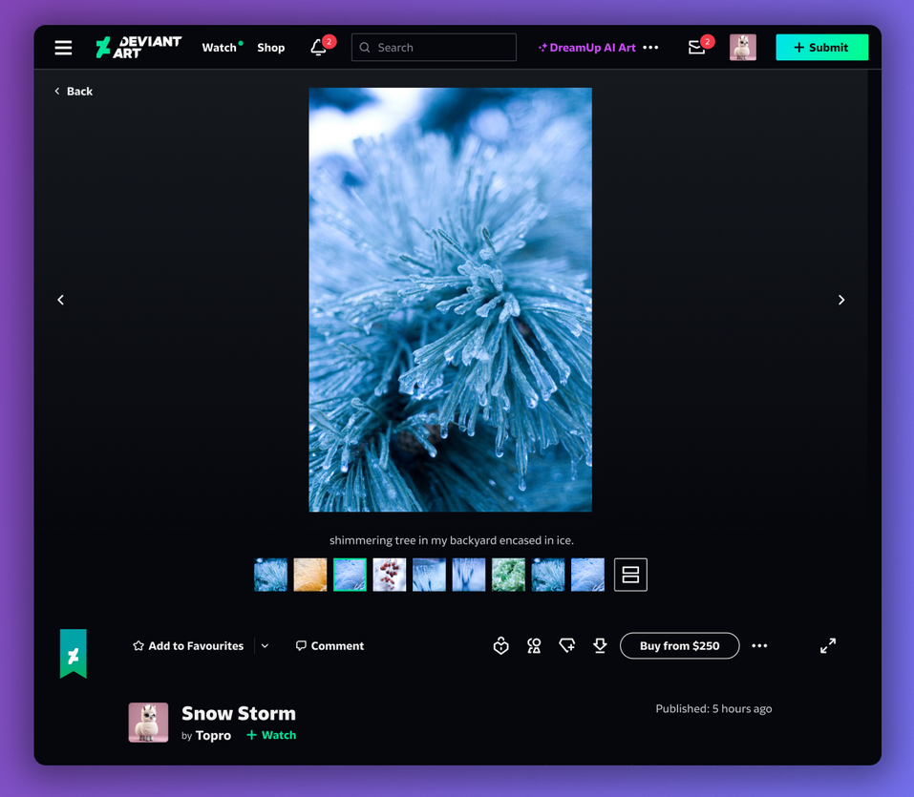Viewport: 914px width, 797px height.
Task: Click the Submit button
Action: [822, 47]
